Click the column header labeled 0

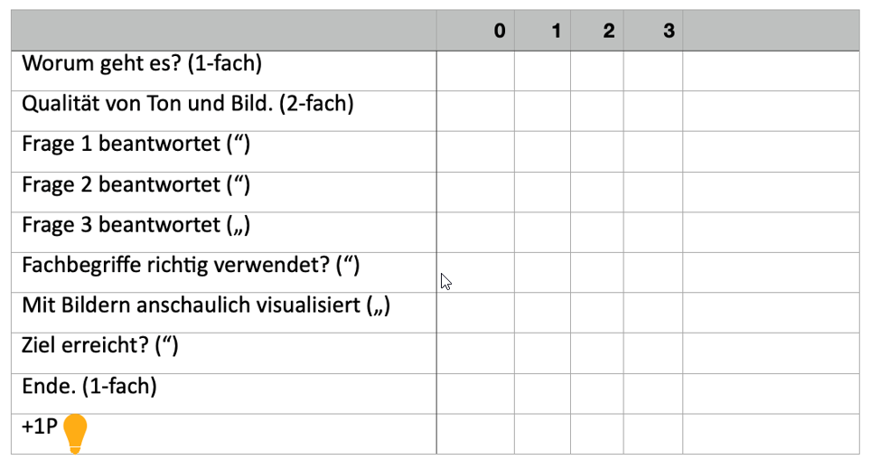499,32
